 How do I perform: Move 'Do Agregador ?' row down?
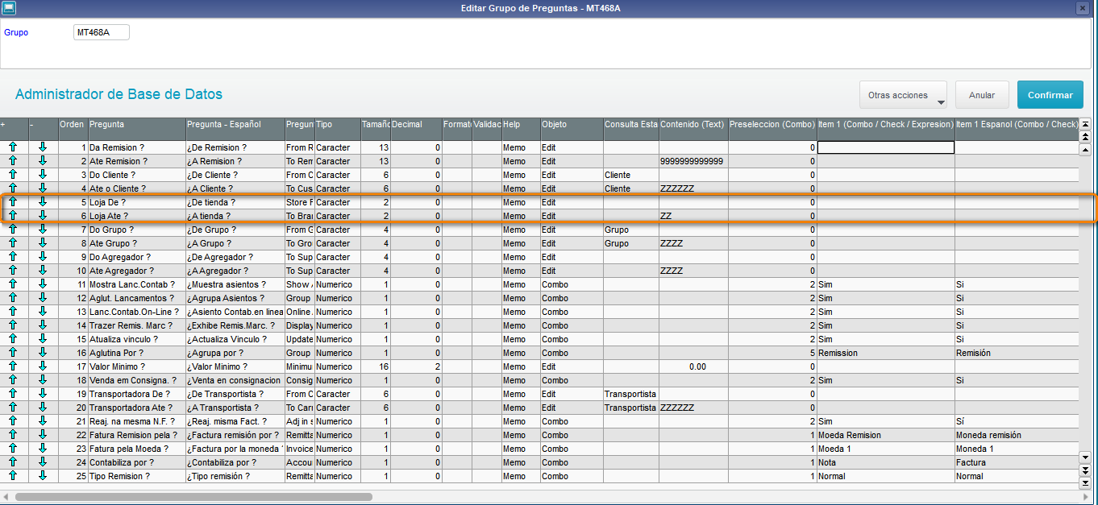[44, 257]
